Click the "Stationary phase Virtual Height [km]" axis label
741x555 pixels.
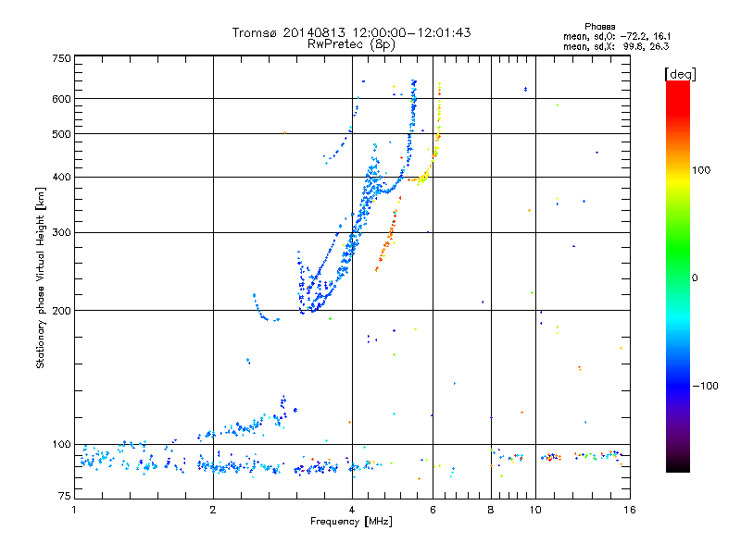41,278
